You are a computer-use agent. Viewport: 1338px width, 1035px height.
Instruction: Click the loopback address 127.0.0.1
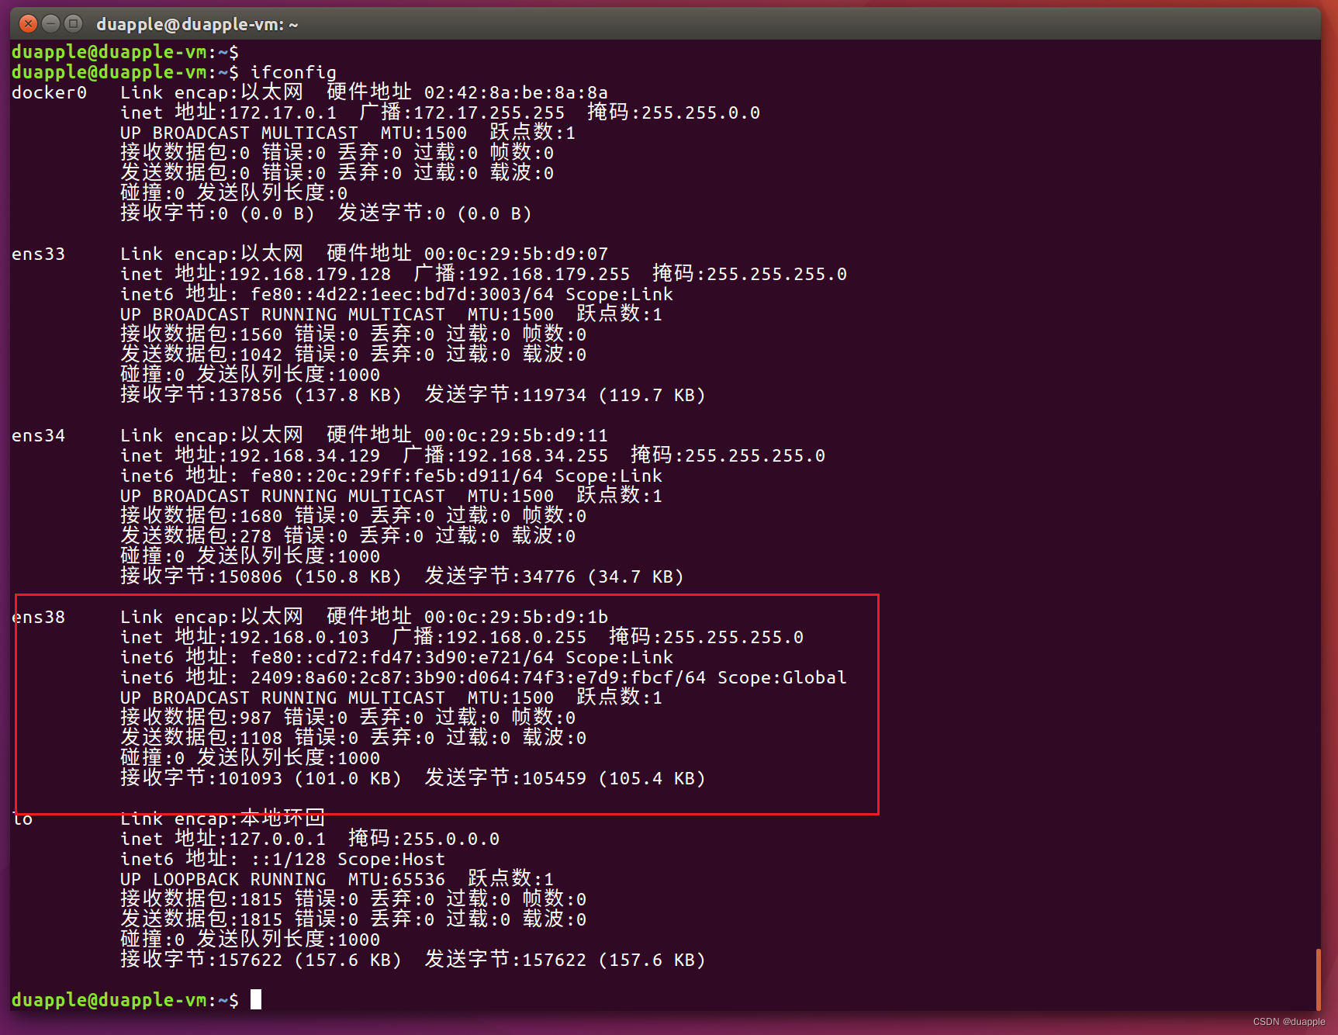point(278,839)
